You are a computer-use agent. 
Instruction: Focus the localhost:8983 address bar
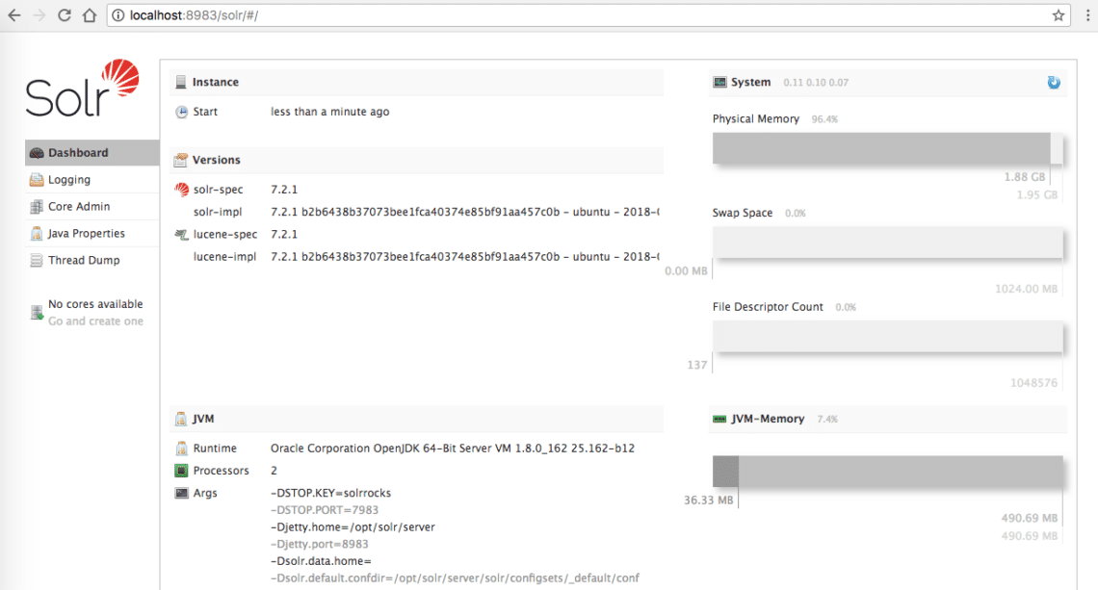[x=578, y=15]
